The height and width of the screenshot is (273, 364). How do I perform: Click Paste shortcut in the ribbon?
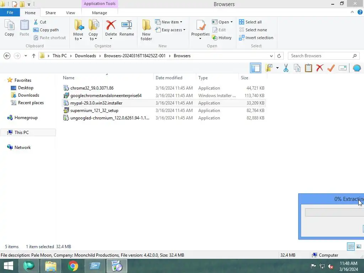50,38
